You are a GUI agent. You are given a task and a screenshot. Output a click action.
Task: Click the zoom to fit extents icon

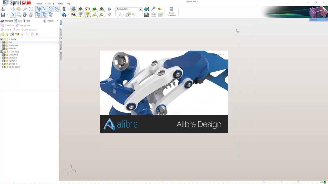click(31, 9)
